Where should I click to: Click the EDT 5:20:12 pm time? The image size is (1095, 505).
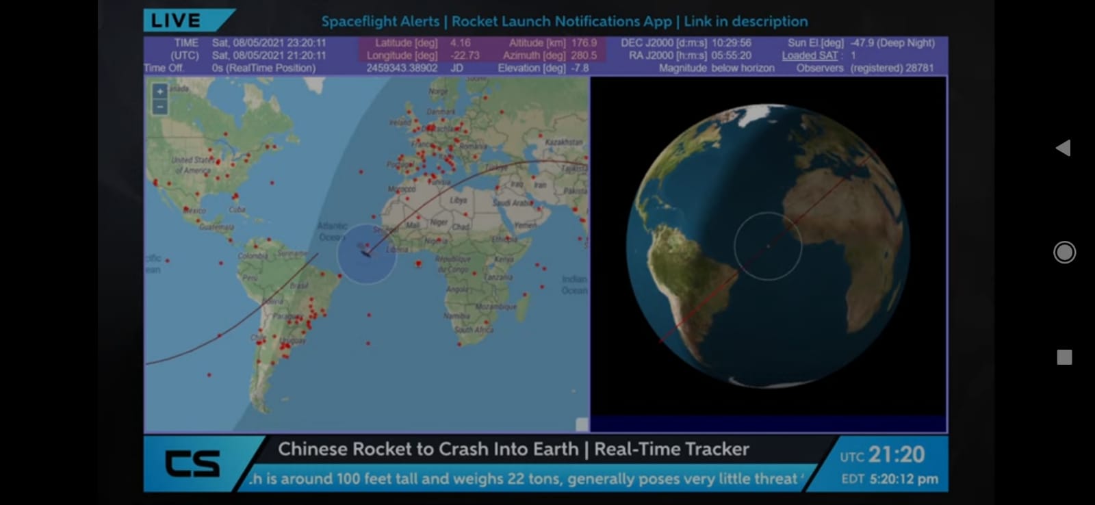890,479
